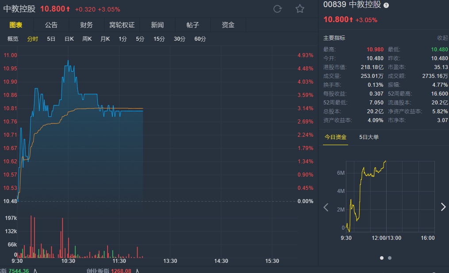Viewport: 449px width, 273px height.
Task: Collapse key indicators with 收起
Action: (x=442, y=38)
